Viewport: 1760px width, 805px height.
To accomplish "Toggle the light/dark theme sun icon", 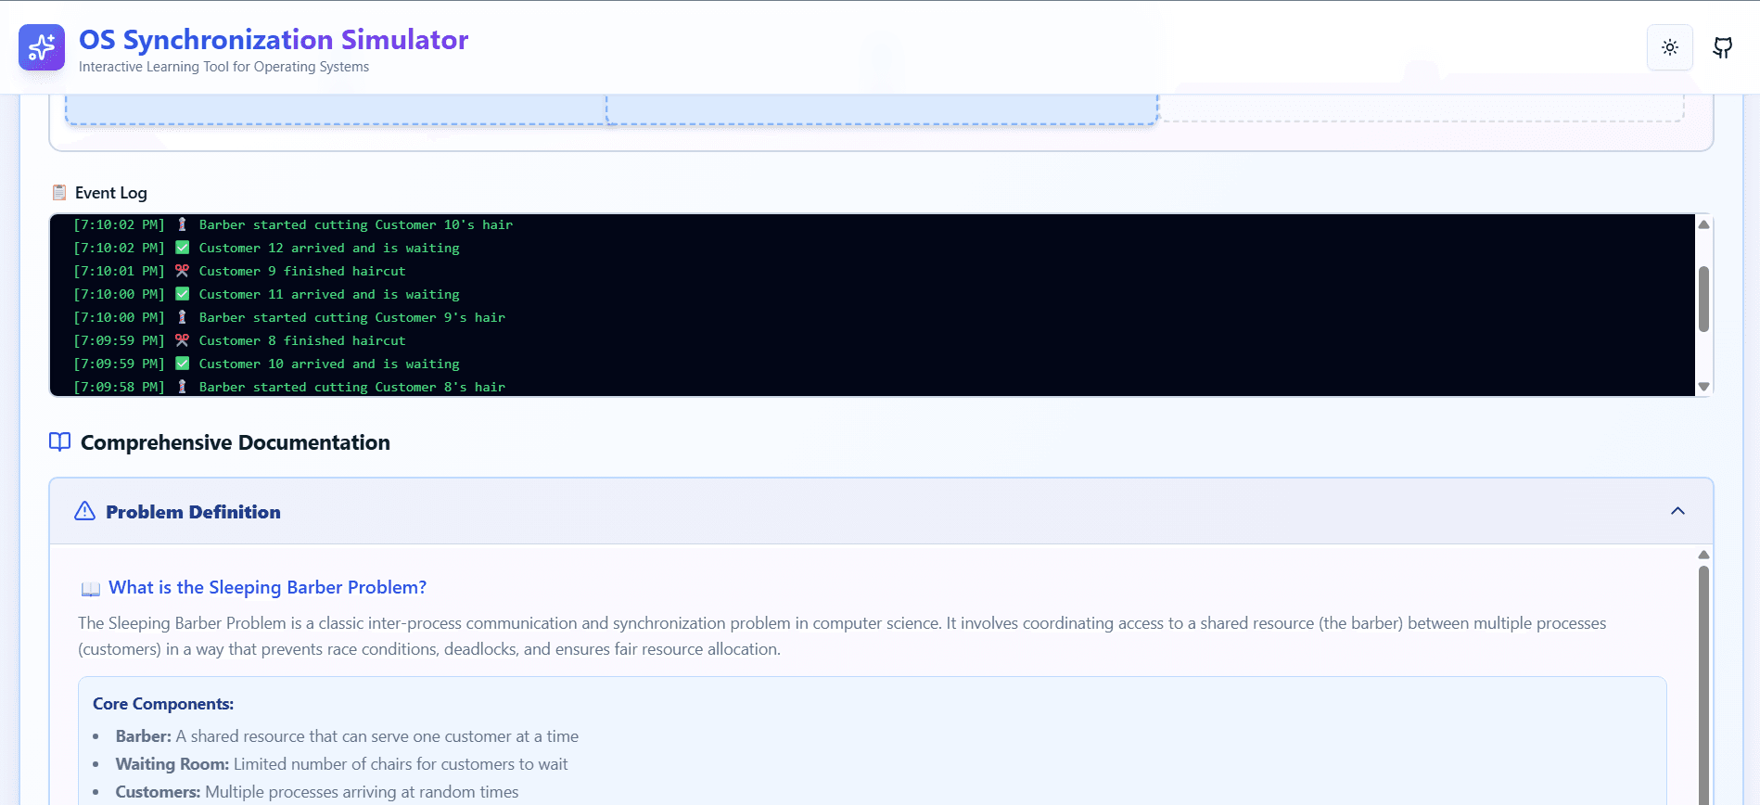I will 1670,47.
